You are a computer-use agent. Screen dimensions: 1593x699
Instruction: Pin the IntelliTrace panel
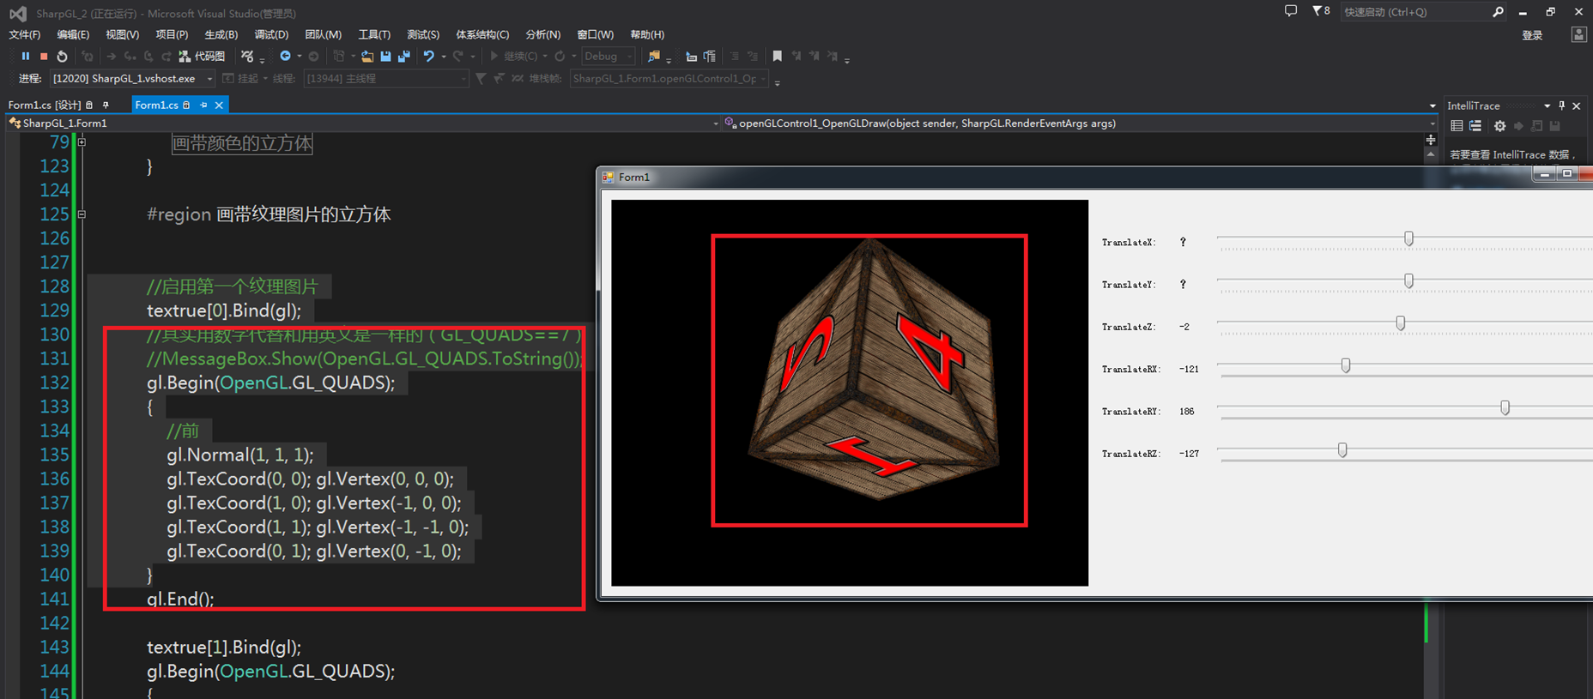pos(1561,105)
